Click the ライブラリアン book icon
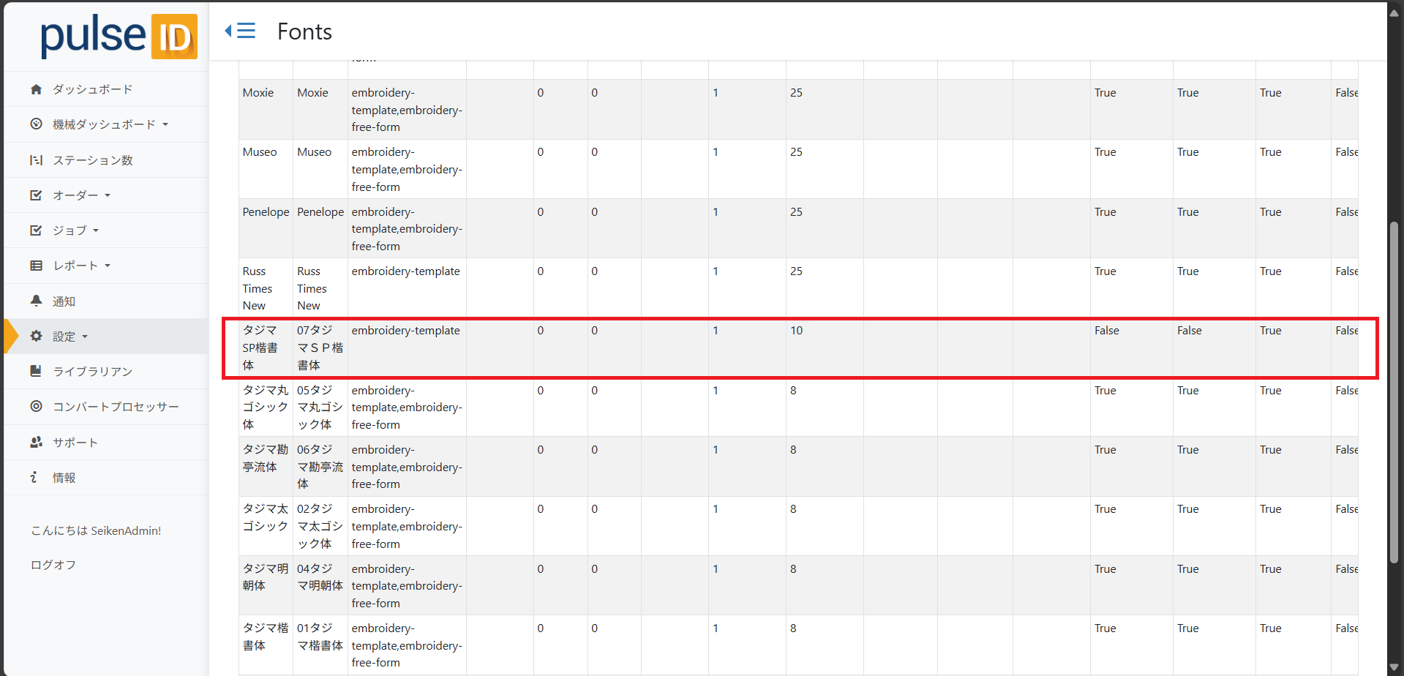The height and width of the screenshot is (676, 1404). click(36, 371)
